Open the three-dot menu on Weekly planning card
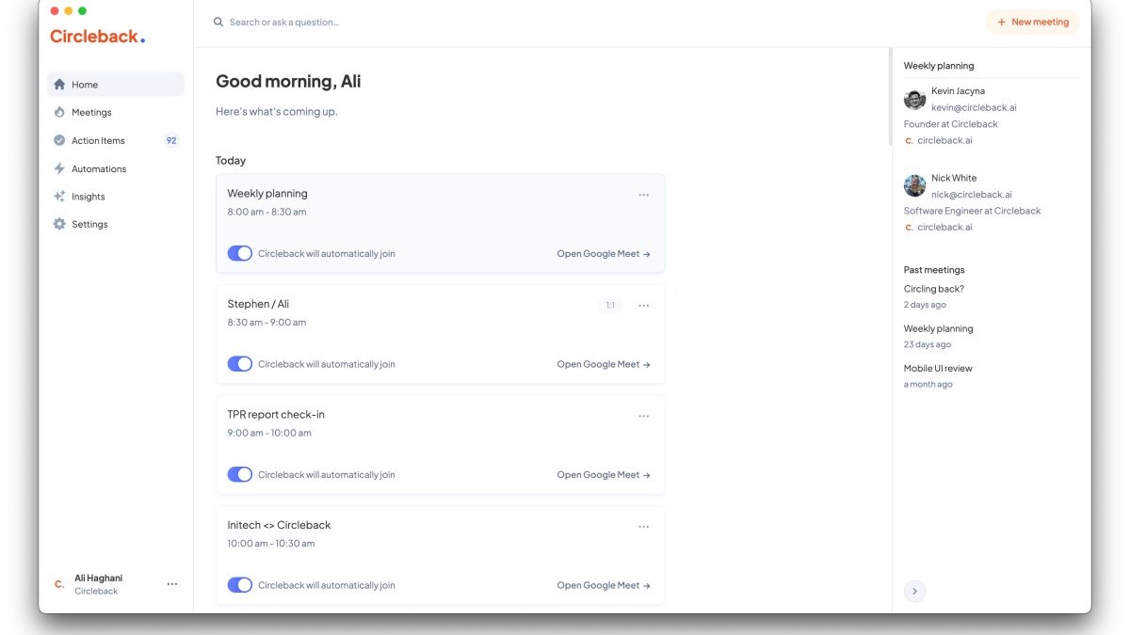 pos(644,195)
